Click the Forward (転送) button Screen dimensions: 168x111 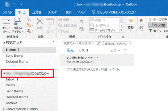(64, 31)
